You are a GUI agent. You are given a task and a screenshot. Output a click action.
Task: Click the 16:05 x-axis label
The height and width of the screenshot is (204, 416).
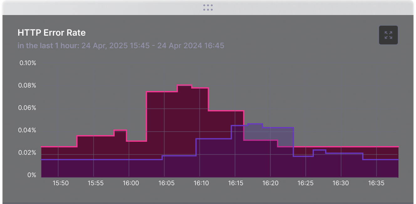pyautogui.click(x=166, y=183)
